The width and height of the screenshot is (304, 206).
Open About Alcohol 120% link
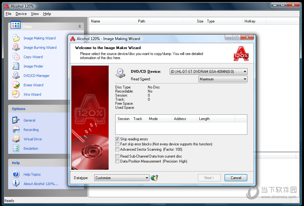(x=41, y=184)
